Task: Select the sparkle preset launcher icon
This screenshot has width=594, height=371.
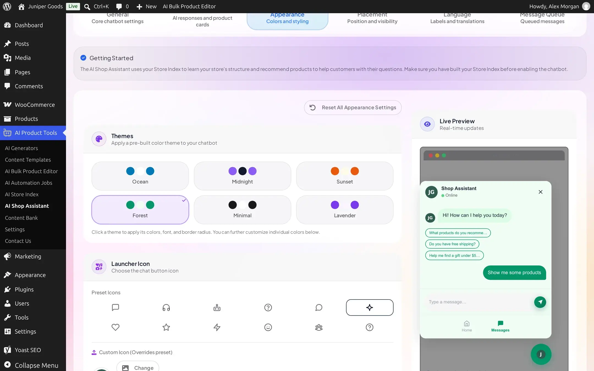Action: (x=370, y=307)
